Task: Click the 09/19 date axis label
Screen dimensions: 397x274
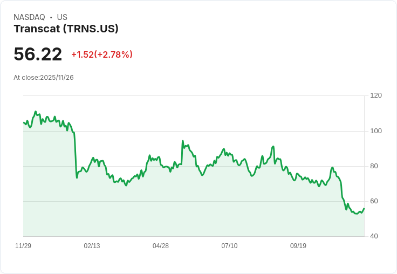Action: tap(298, 246)
